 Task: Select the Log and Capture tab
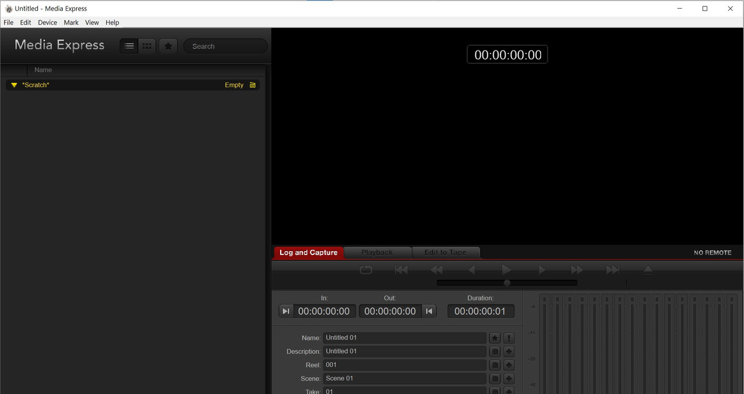309,252
